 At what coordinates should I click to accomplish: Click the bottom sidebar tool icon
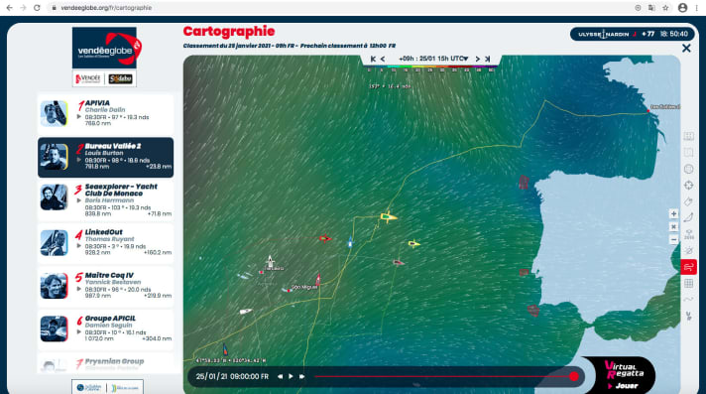pyautogui.click(x=688, y=316)
